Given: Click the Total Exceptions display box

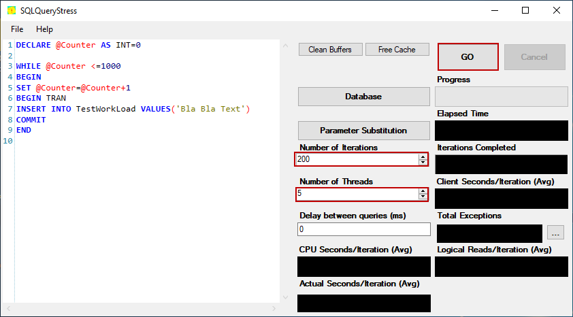Looking at the screenshot, I should pos(490,233).
